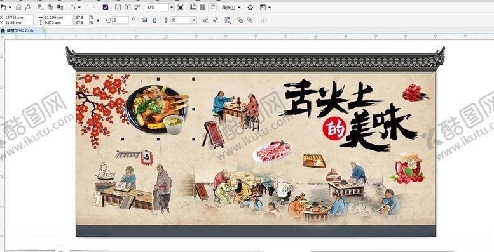Image resolution: width=494 pixels, height=252 pixels.
Task: Click the purple search content icon
Action: (106, 7)
